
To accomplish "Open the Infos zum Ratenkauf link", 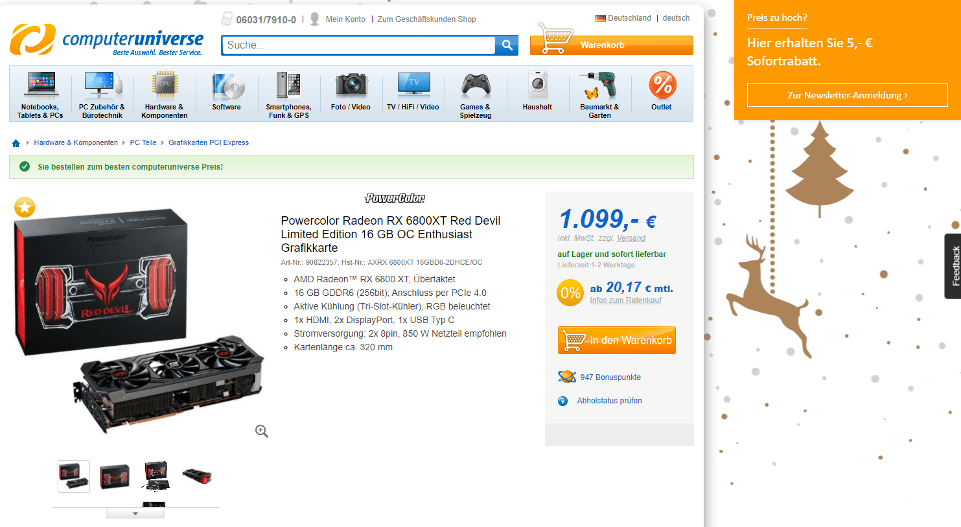I will [x=625, y=300].
